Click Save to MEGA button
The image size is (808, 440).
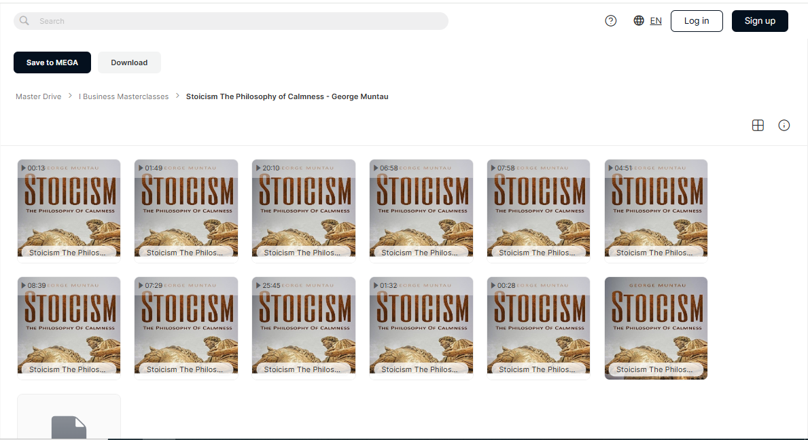(x=52, y=62)
